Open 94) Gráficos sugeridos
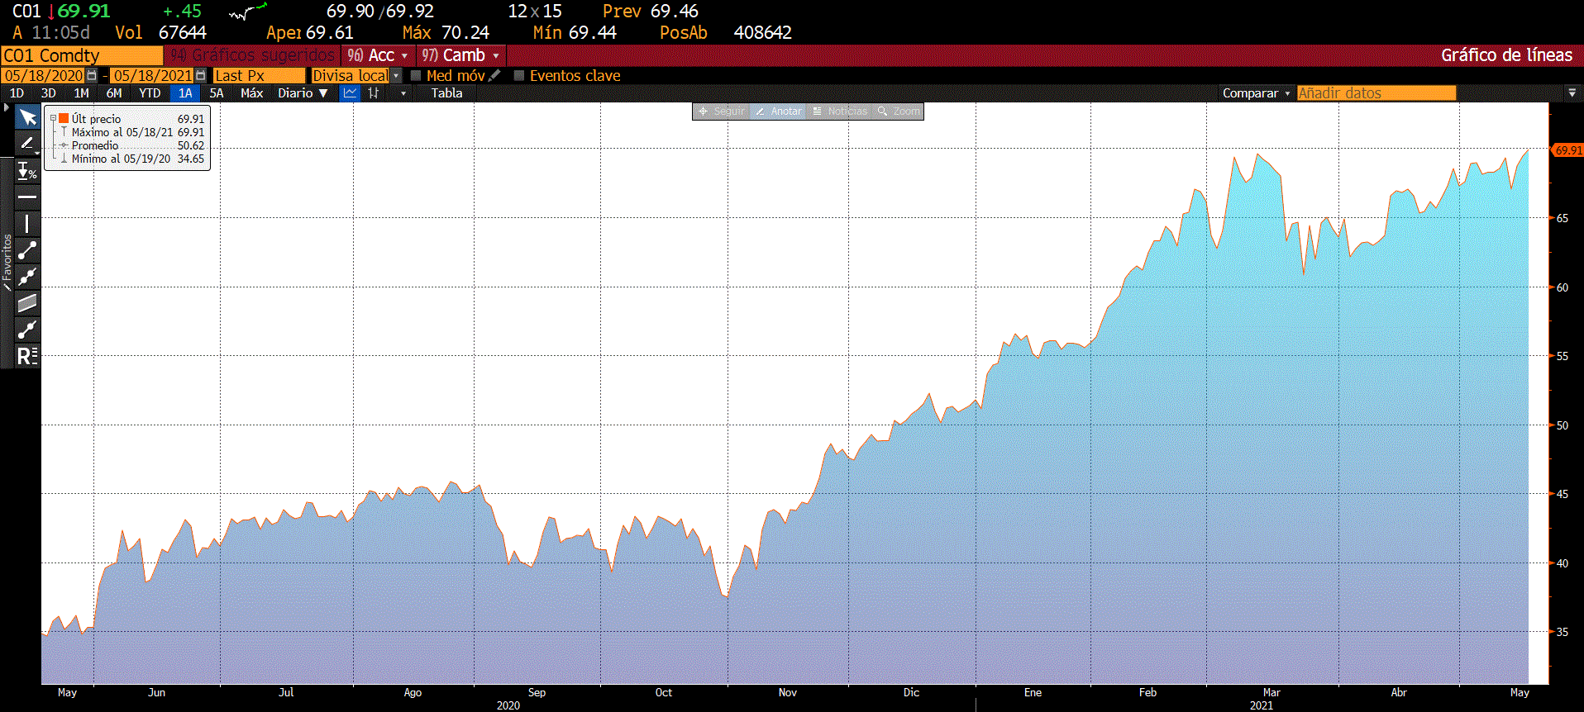The image size is (1584, 712). tap(252, 55)
